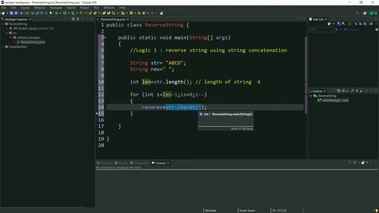Open the Run button dropdown arrow
Screen dimensions: 379x213
point(69,13)
